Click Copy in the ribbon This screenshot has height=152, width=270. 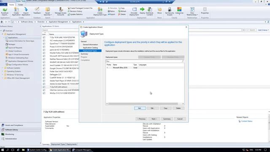click(121, 8)
